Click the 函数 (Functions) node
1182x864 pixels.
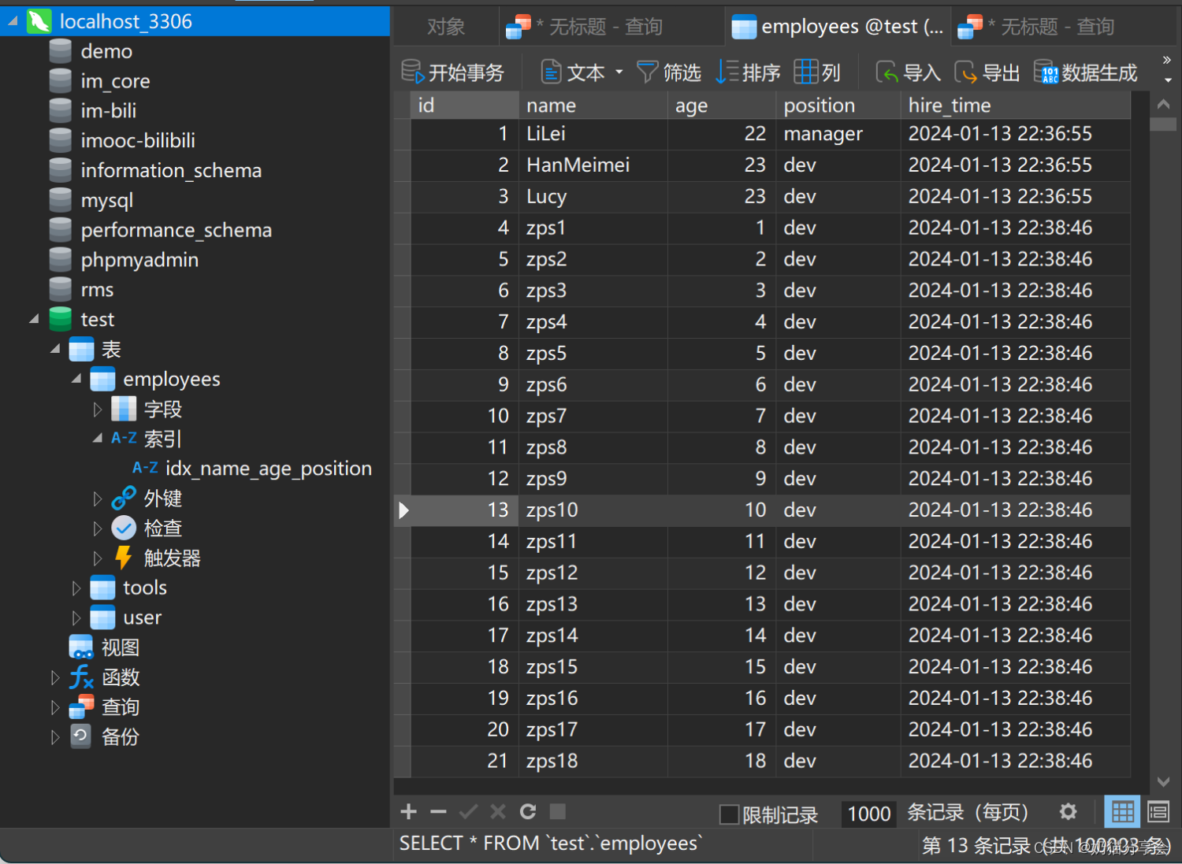pos(120,677)
